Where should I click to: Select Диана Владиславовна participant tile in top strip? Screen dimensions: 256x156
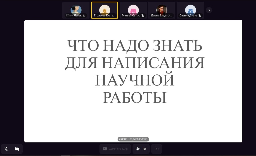point(162,10)
